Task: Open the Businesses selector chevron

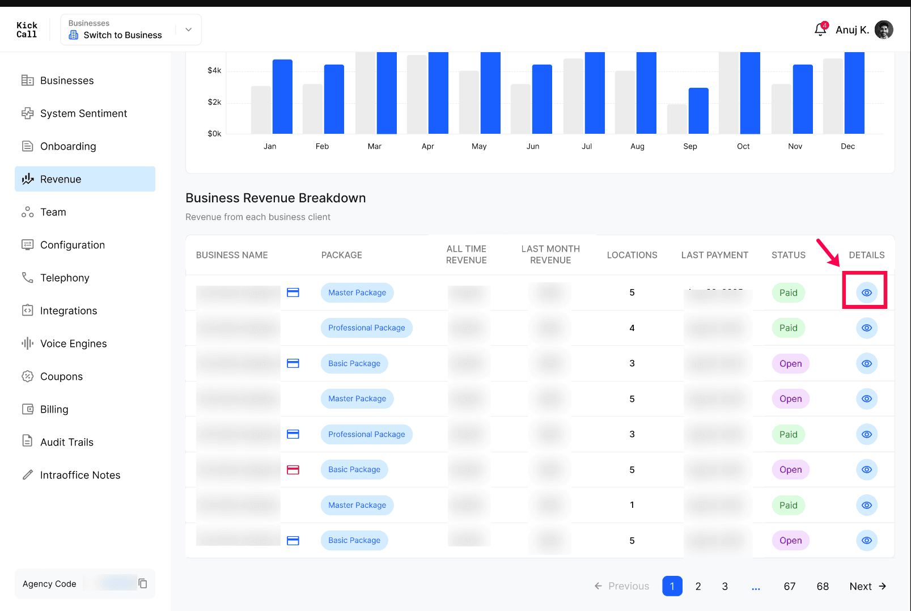Action: point(189,29)
